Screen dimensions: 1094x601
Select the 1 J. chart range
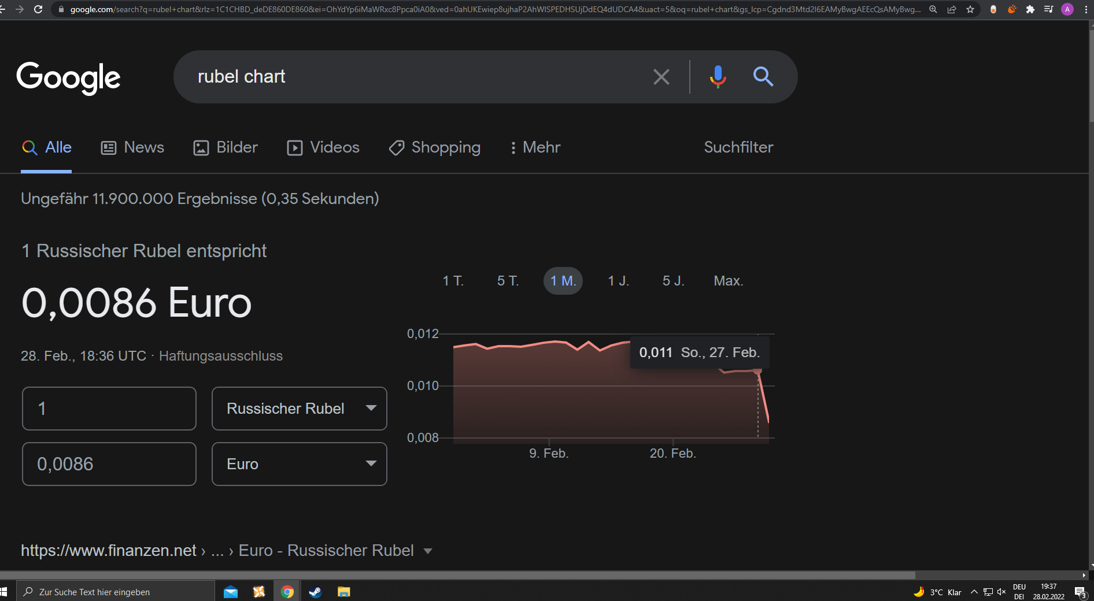point(619,281)
